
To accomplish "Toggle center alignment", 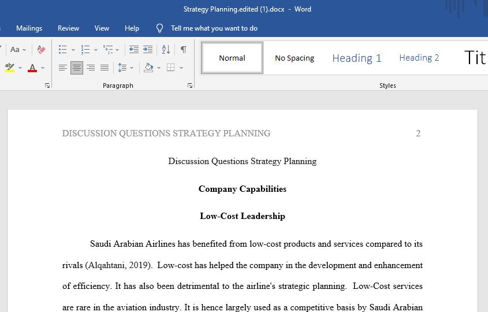I will [77, 68].
